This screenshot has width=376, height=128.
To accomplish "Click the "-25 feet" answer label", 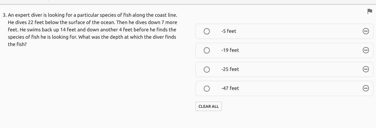I will [x=230, y=69].
